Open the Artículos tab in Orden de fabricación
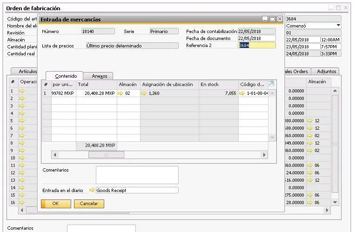 pyautogui.click(x=25, y=72)
